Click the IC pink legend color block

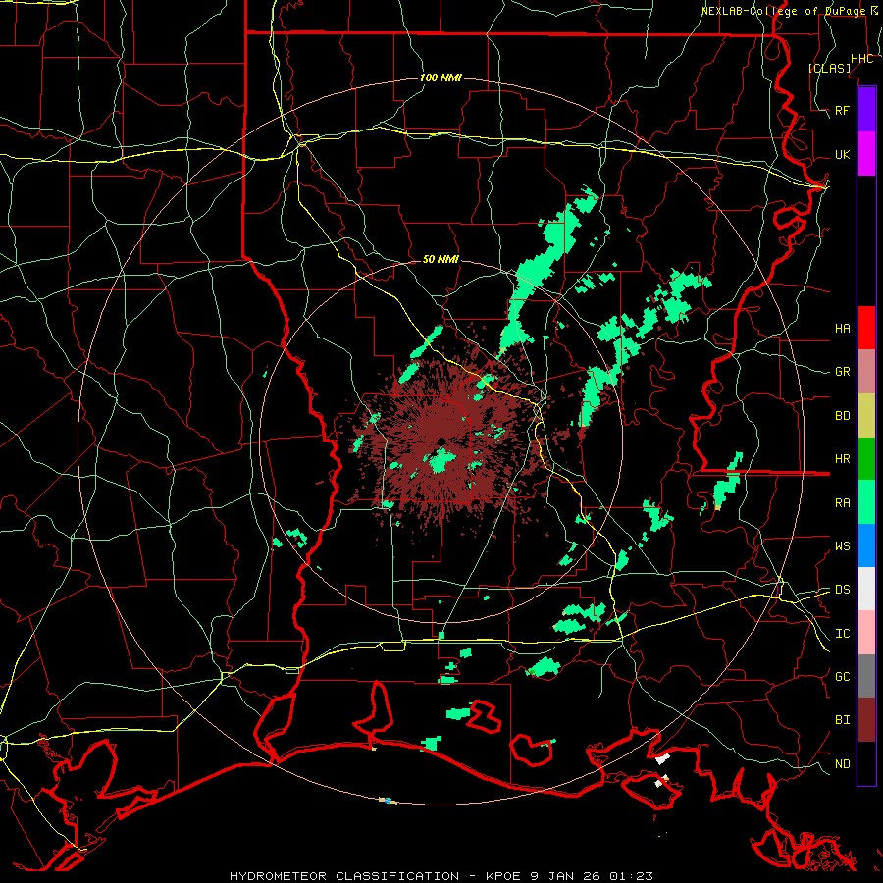point(866,633)
